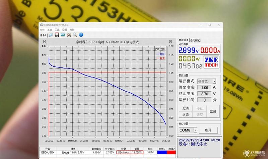Click the 运行时间 field showing 0
Screen dimensions: 268x159
[204, 100]
